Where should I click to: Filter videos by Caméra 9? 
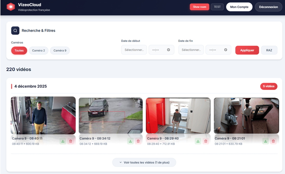(60, 51)
